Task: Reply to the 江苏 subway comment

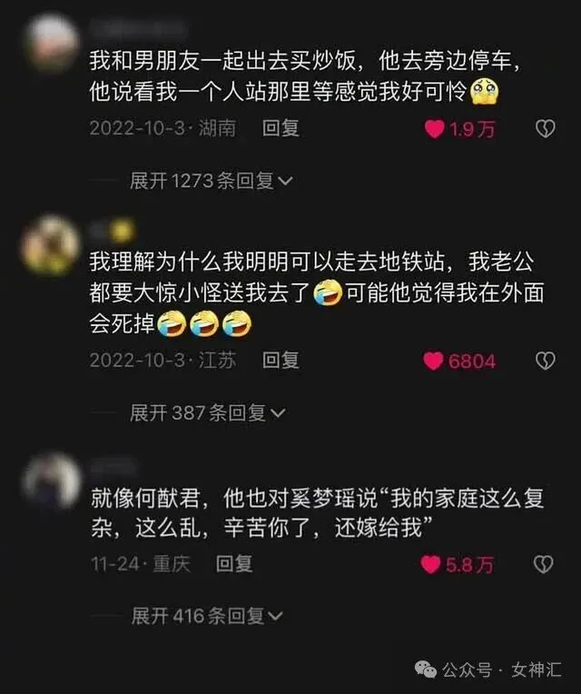Action: point(281,361)
